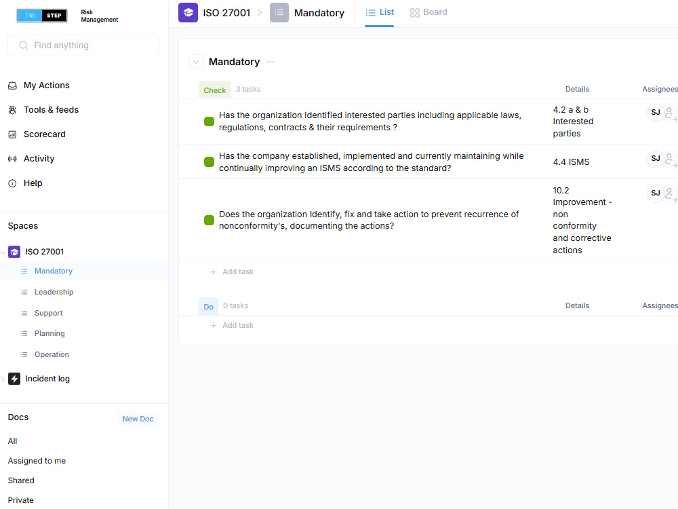The image size is (678, 509).
Task: Toggle status square on the interested parties task
Action: [209, 121]
